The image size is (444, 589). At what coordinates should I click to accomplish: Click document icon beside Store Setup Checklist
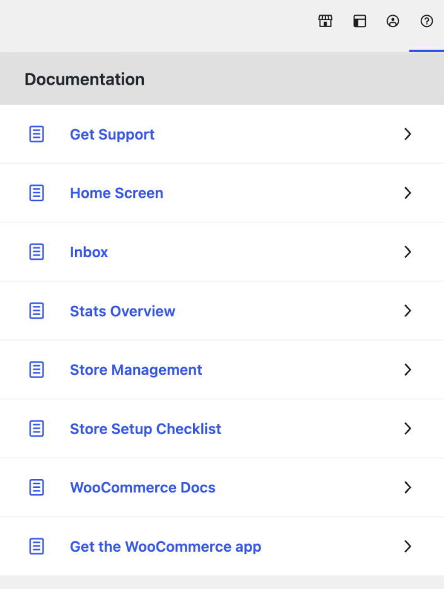pyautogui.click(x=37, y=428)
